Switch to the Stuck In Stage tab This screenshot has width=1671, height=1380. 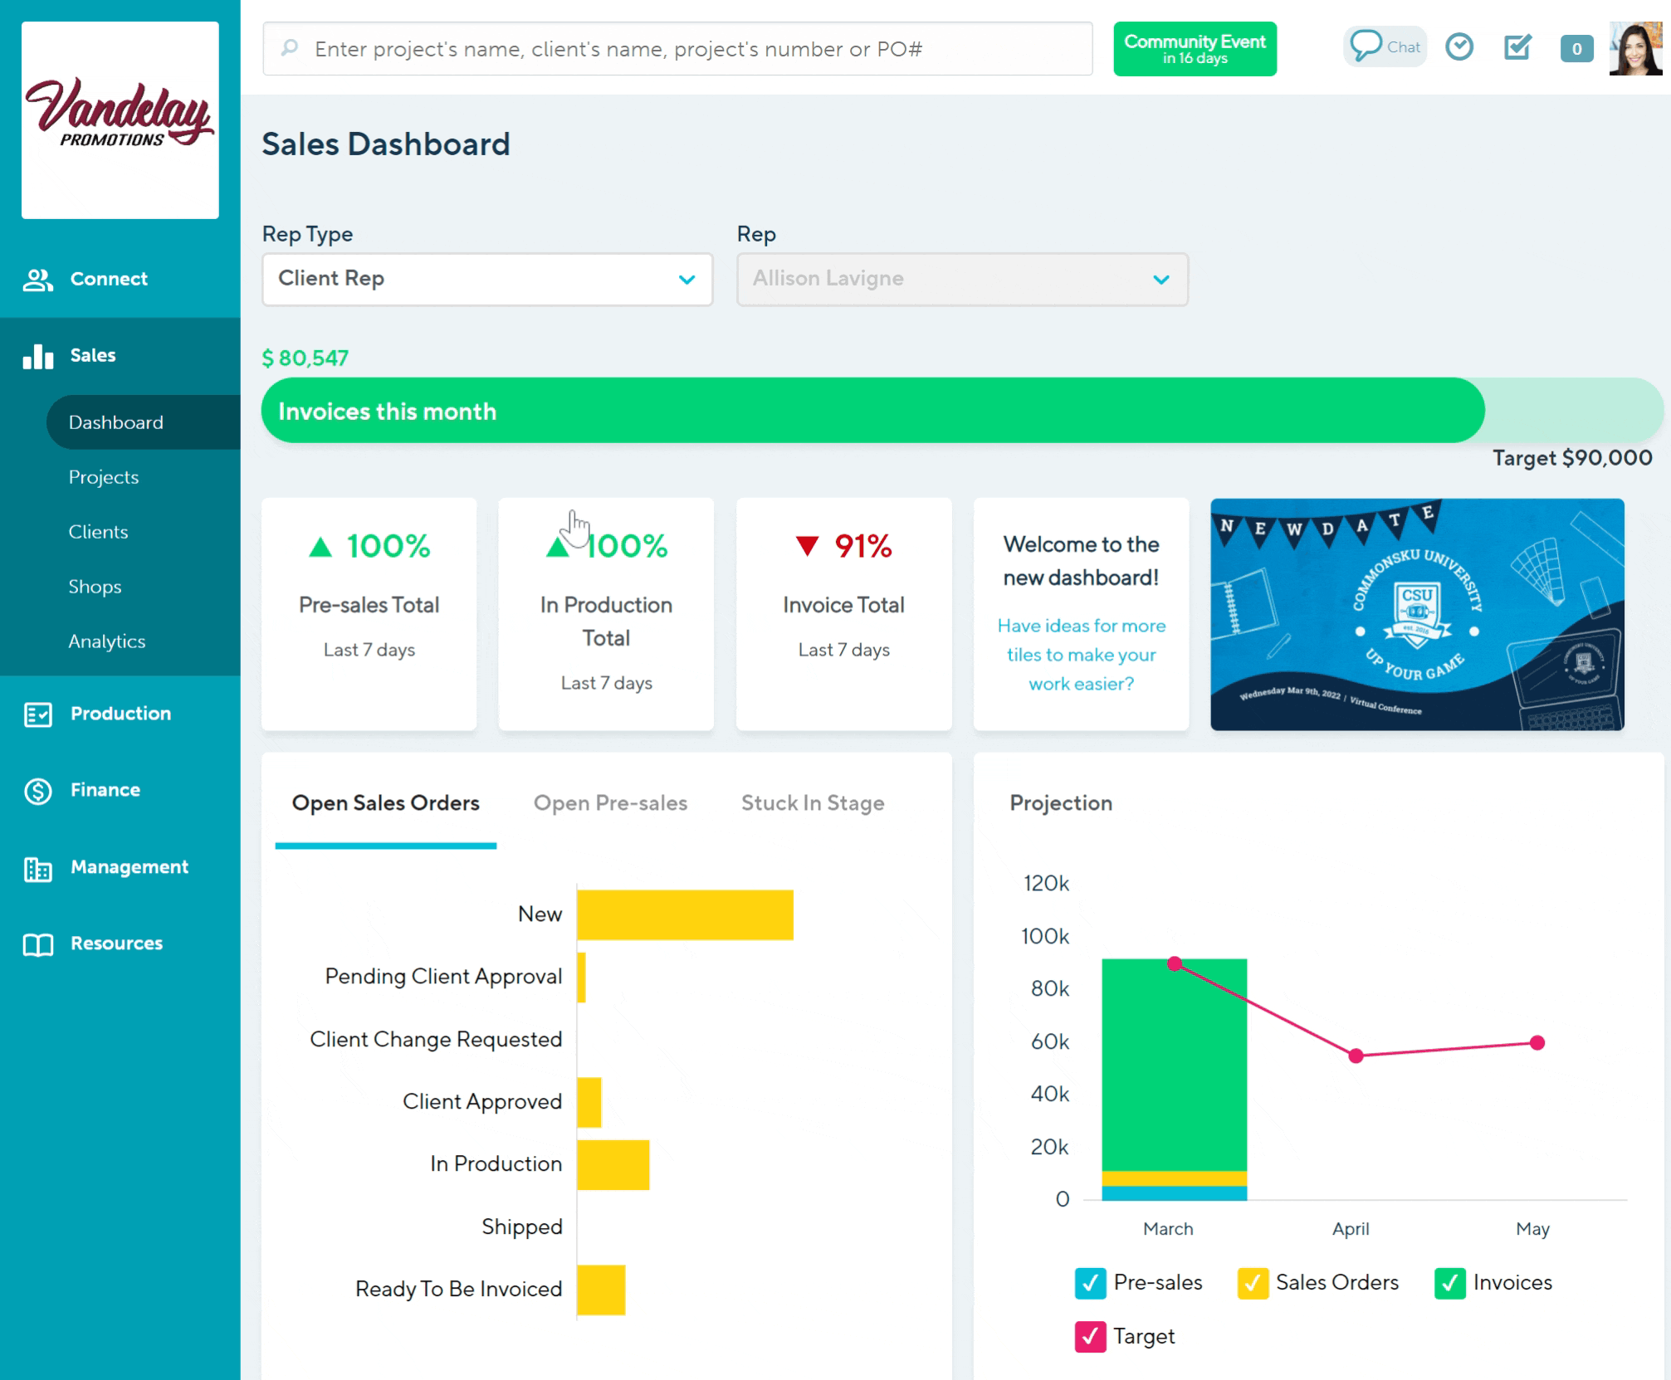coord(812,803)
